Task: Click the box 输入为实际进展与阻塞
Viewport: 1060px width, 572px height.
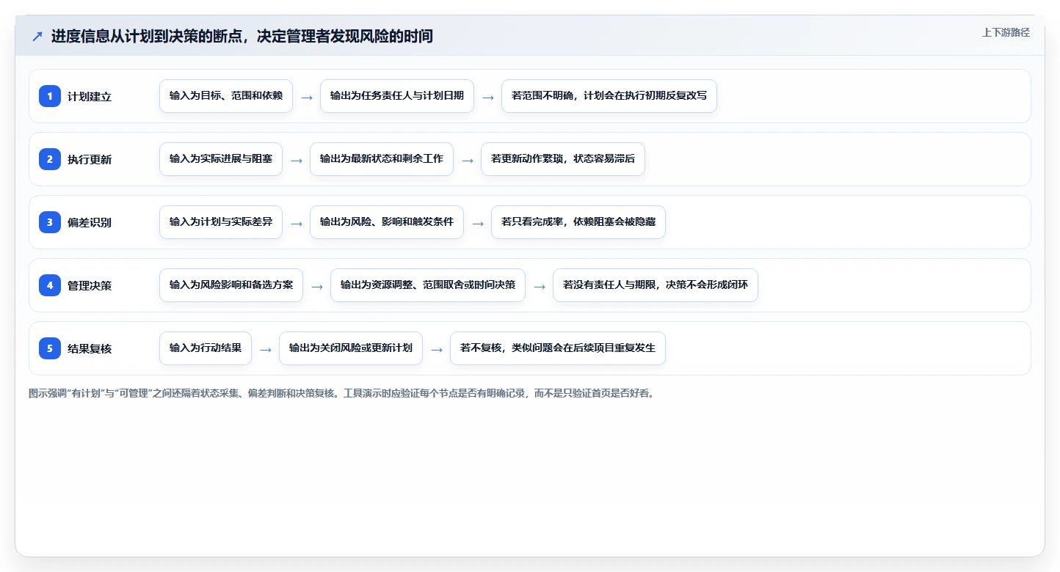Action: (x=221, y=159)
